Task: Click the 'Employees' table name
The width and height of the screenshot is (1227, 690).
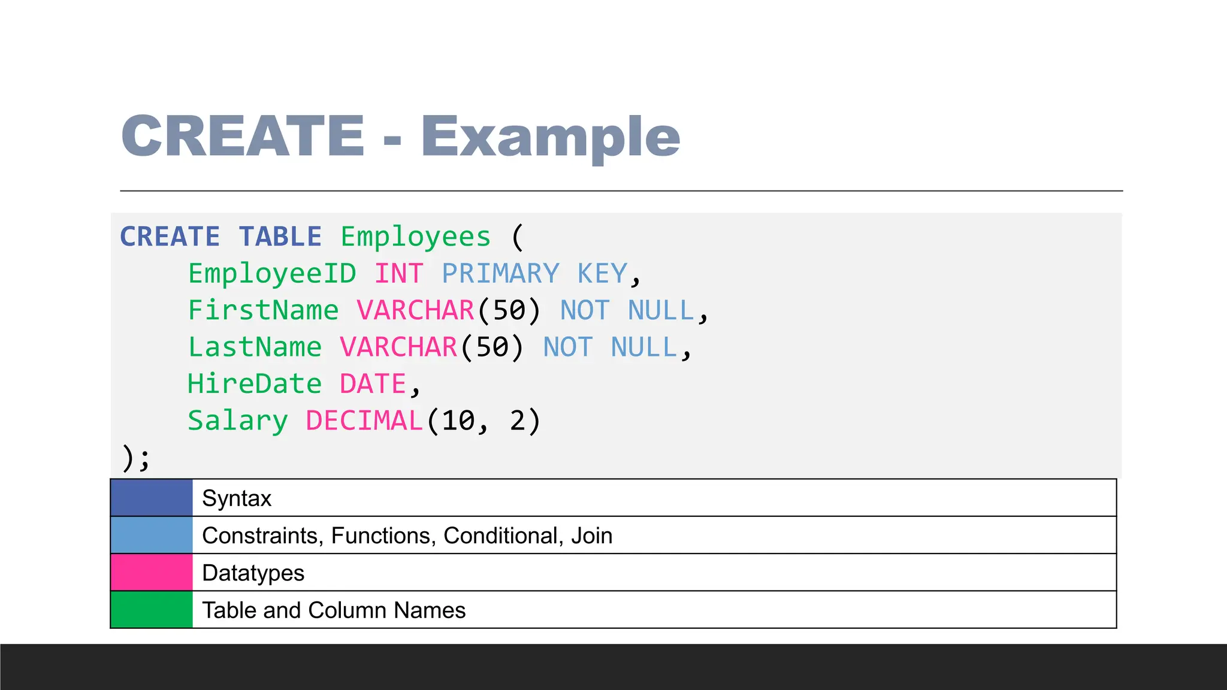Action: (416, 238)
